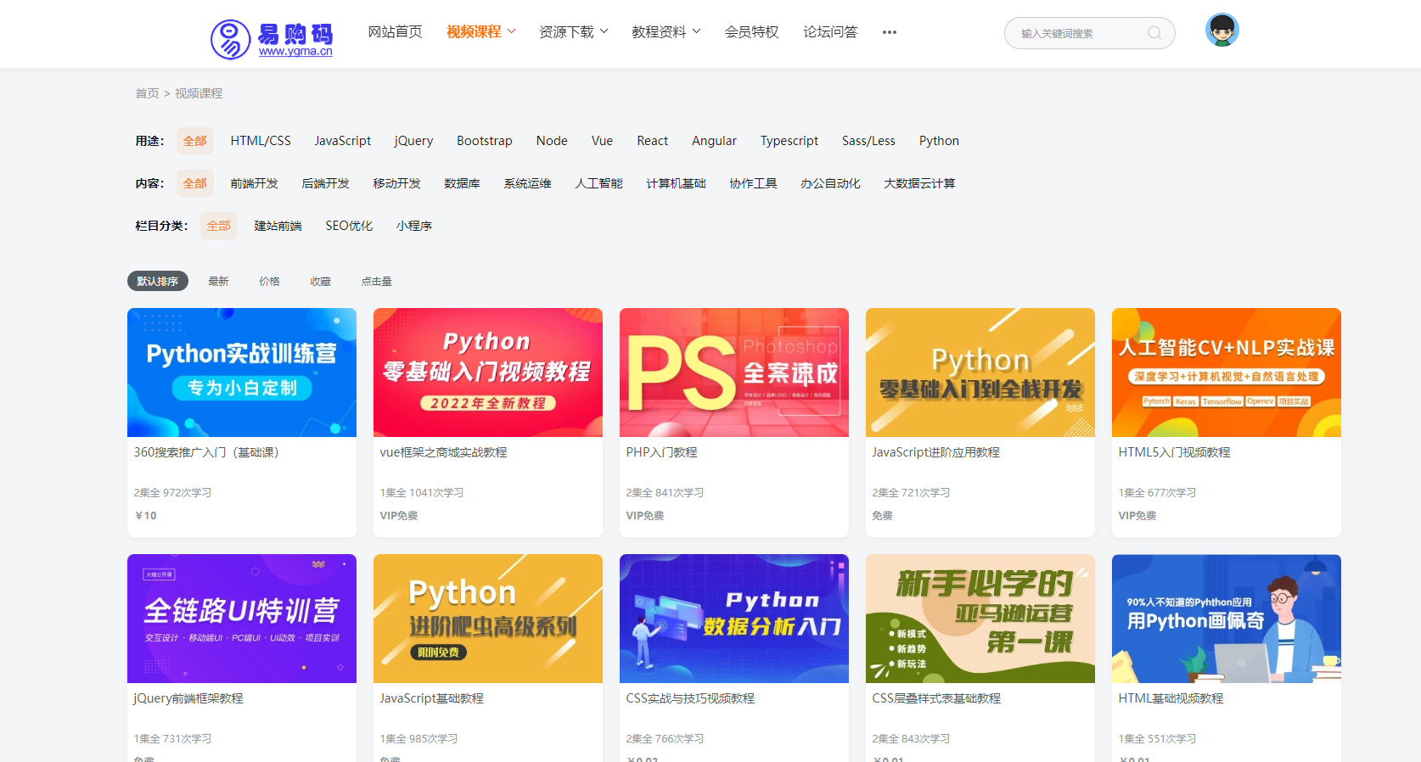Click the 易购码 site logo
The height and width of the screenshot is (762, 1421).
(x=272, y=38)
